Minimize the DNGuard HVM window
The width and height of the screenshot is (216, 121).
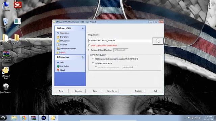click(151, 22)
